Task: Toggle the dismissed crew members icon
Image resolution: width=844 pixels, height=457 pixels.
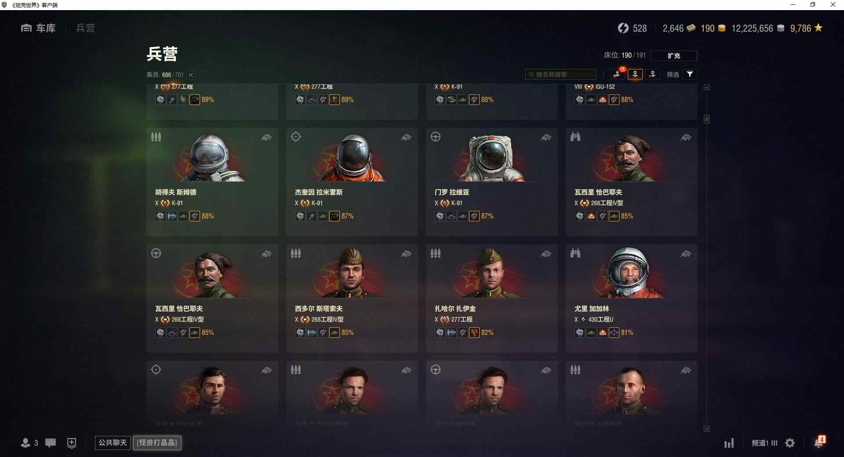Action: [x=652, y=74]
